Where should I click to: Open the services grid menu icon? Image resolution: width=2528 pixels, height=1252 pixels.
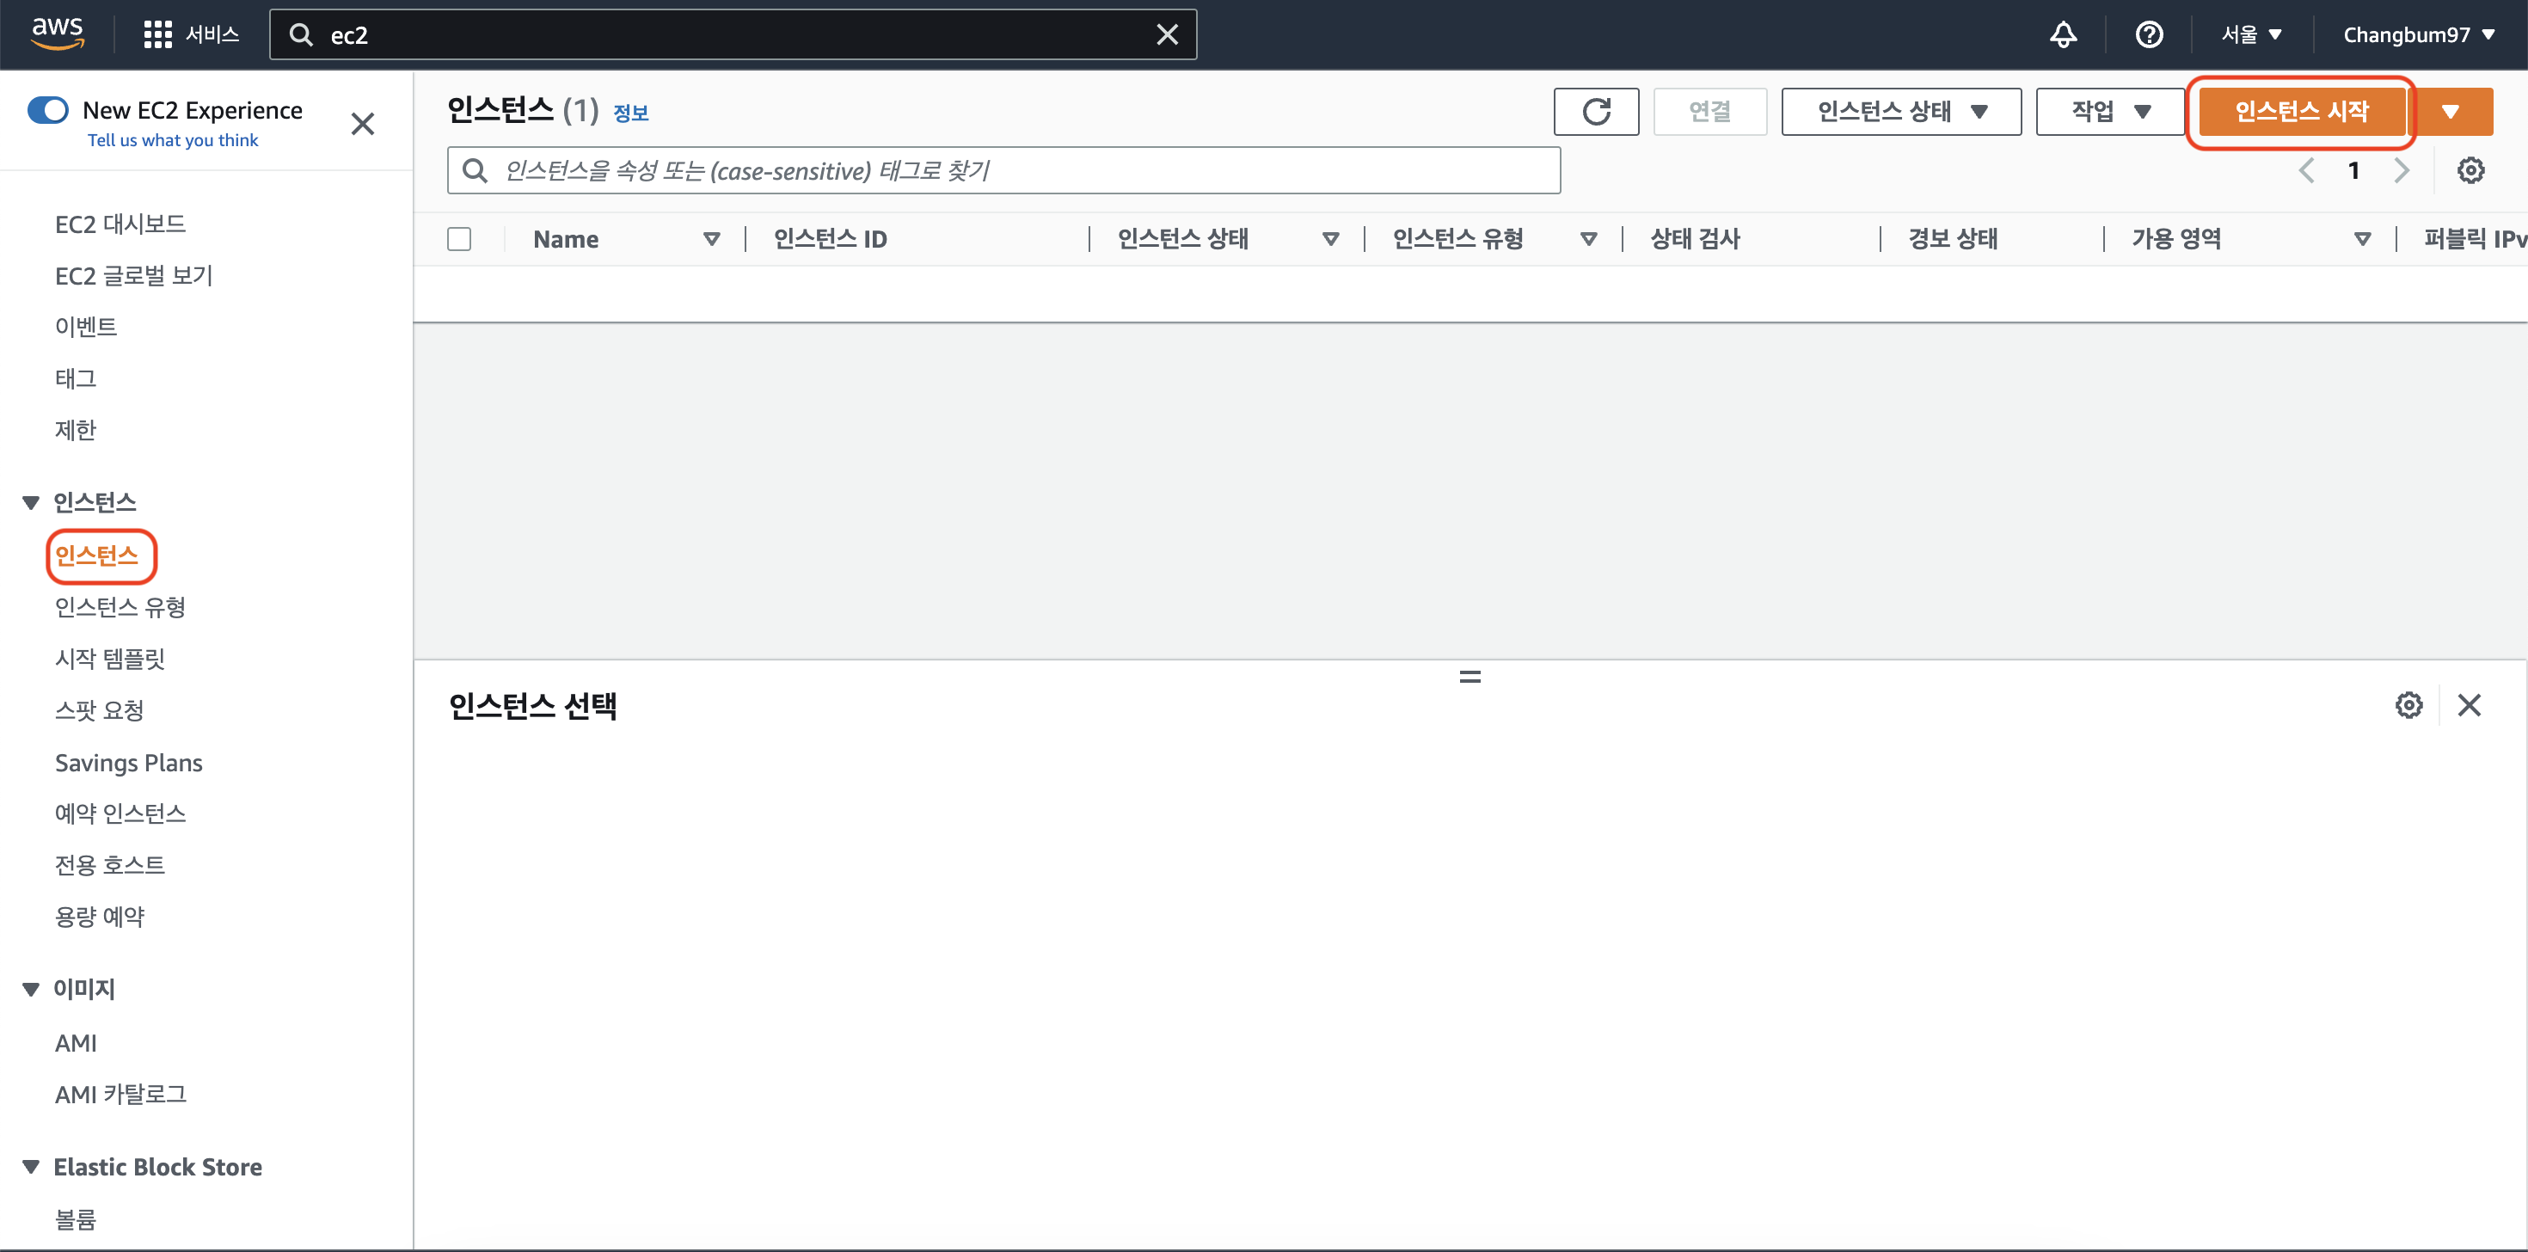pos(157,35)
